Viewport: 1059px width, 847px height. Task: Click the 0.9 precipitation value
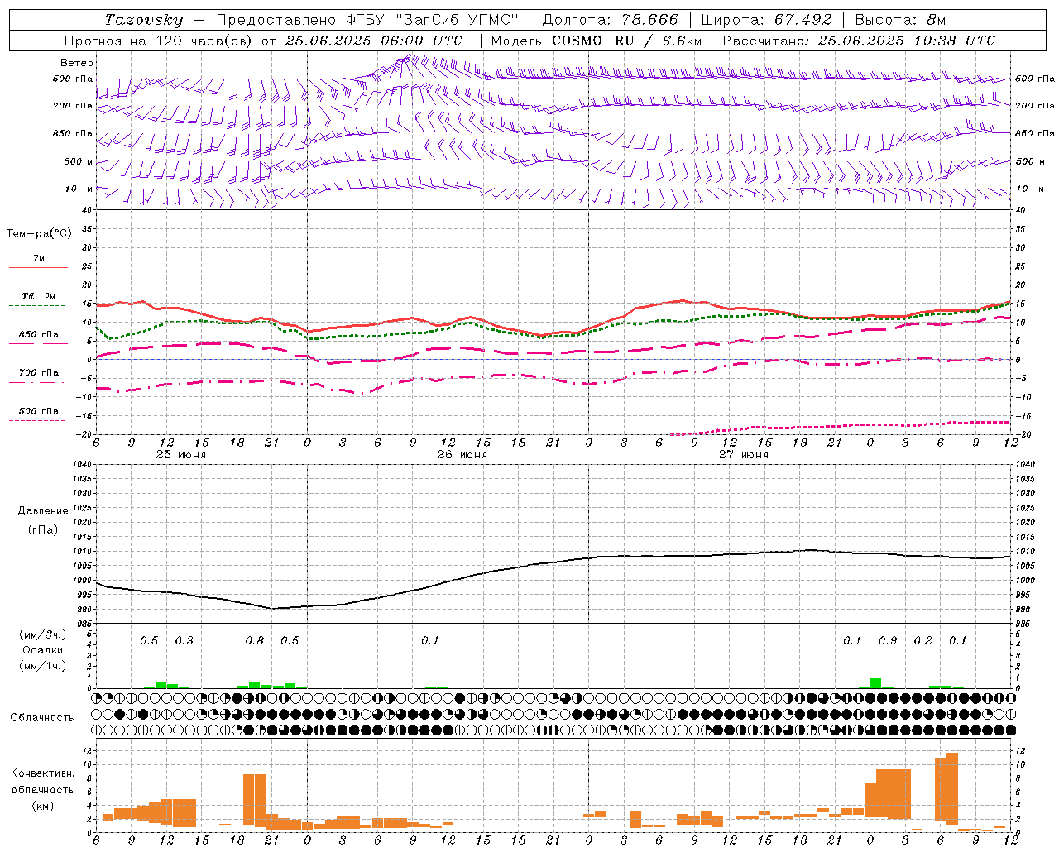tap(888, 641)
